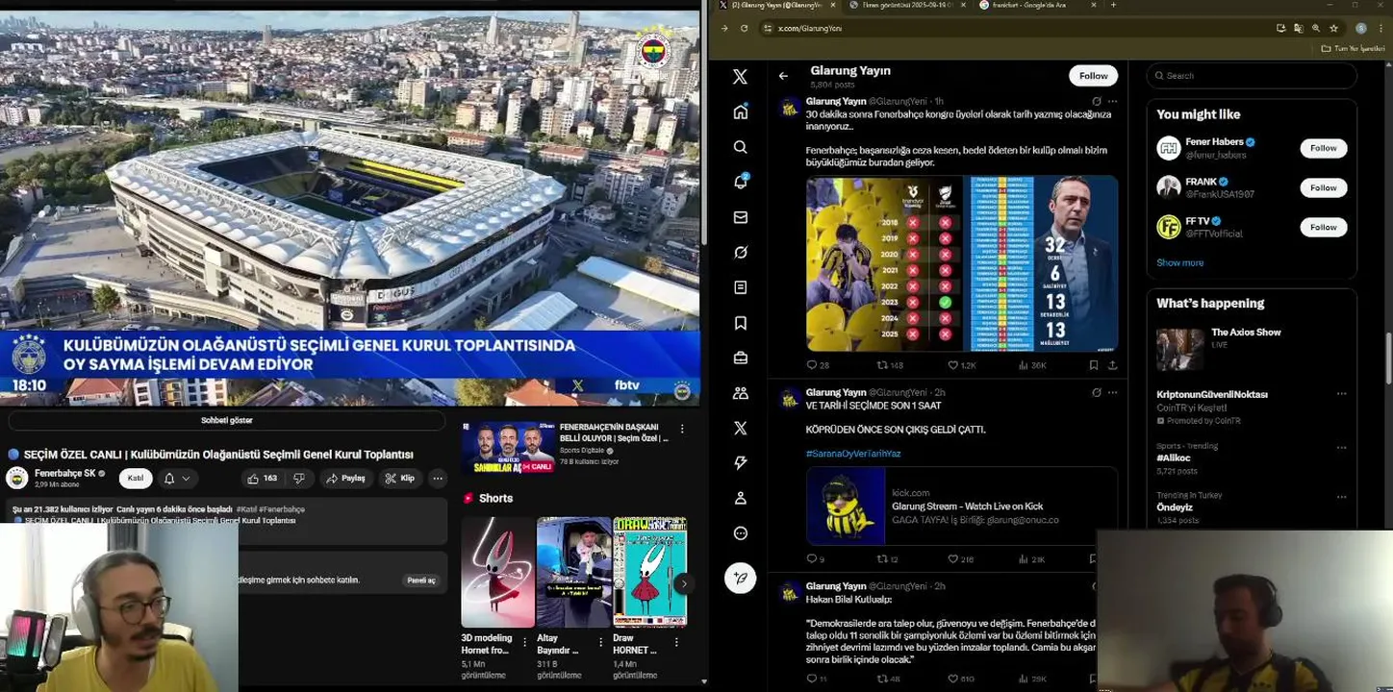The image size is (1393, 692).
Task: Open options for 'Draw HORNET' short
Action: click(677, 642)
